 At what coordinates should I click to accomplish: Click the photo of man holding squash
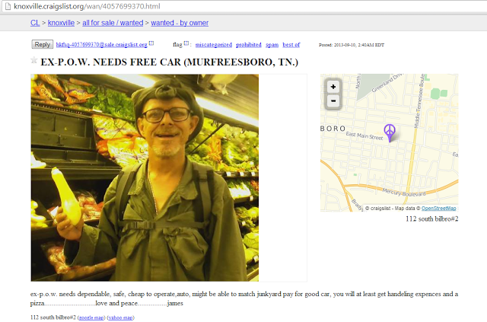pos(145,178)
